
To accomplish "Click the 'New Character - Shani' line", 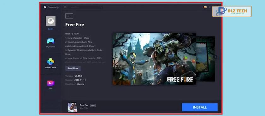I will tap(77, 38).
